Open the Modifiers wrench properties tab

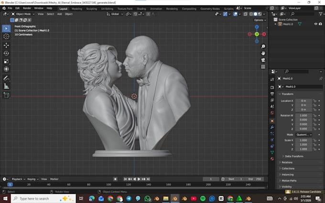(x=272, y=127)
